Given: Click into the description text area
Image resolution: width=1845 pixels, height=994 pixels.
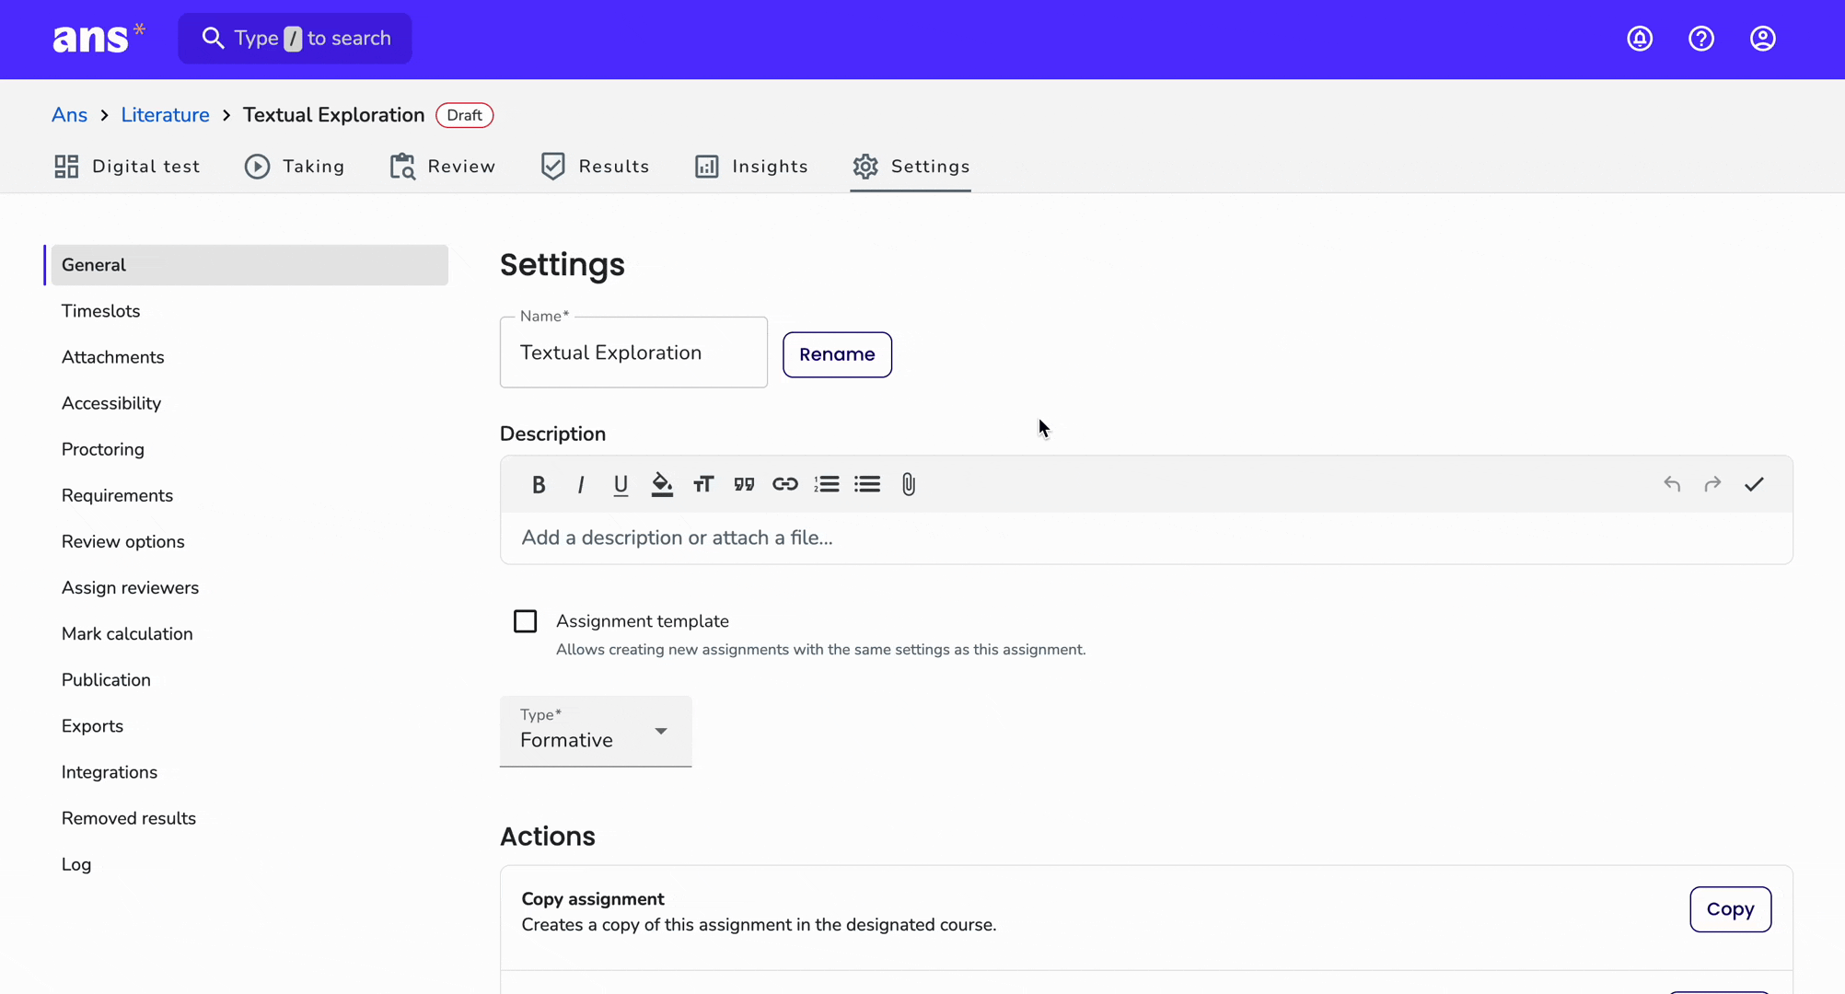Looking at the screenshot, I should coord(1146,537).
